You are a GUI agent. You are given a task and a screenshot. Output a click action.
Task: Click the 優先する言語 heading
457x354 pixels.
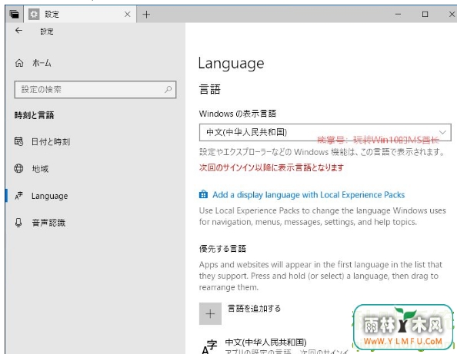click(x=222, y=249)
